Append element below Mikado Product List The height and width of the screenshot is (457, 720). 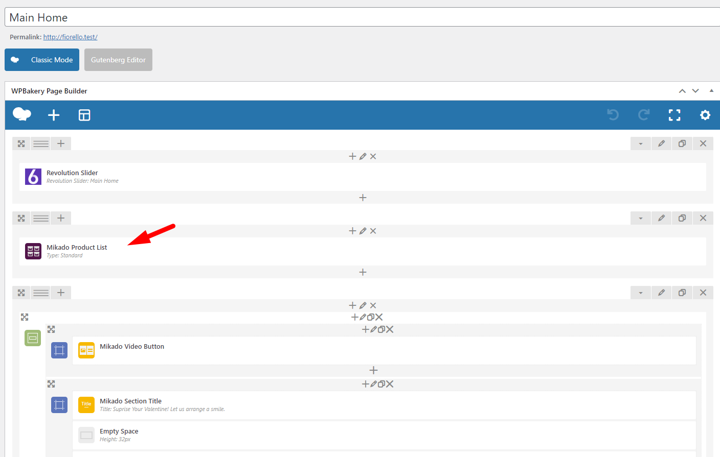pos(363,272)
